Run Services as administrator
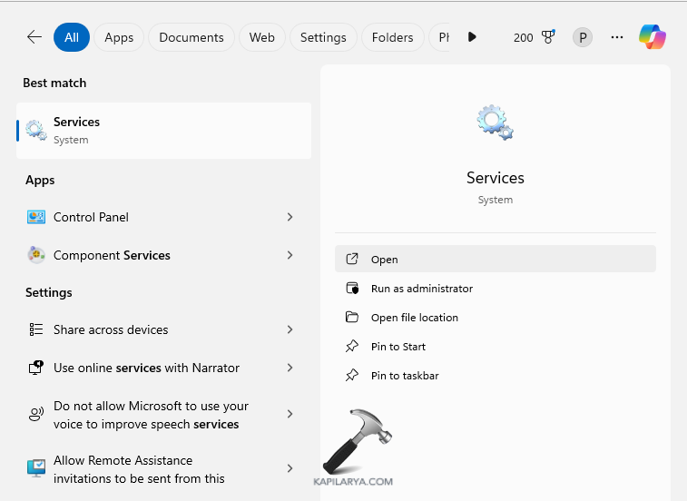 tap(421, 289)
